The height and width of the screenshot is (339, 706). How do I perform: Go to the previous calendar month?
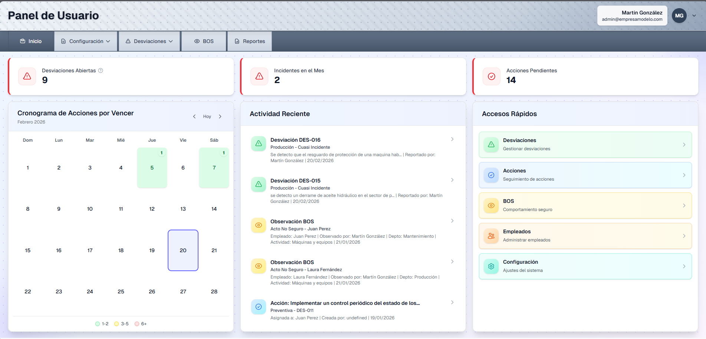(194, 116)
